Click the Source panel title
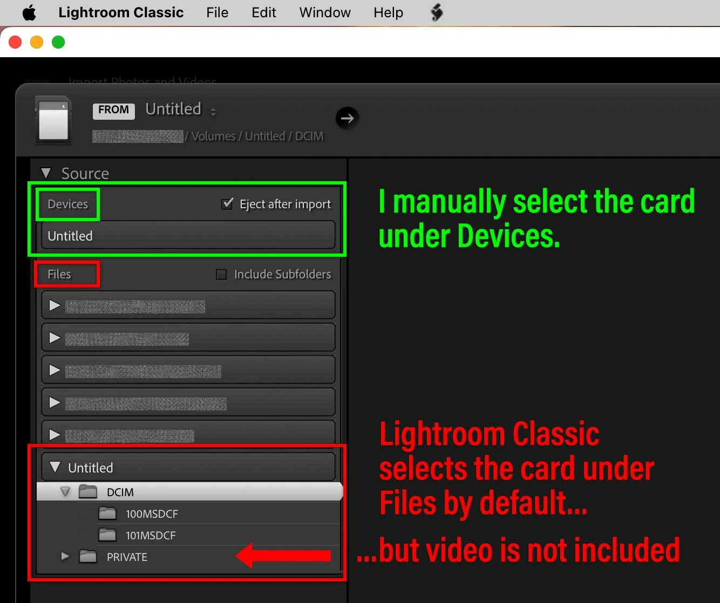The width and height of the screenshot is (720, 603). [x=85, y=174]
